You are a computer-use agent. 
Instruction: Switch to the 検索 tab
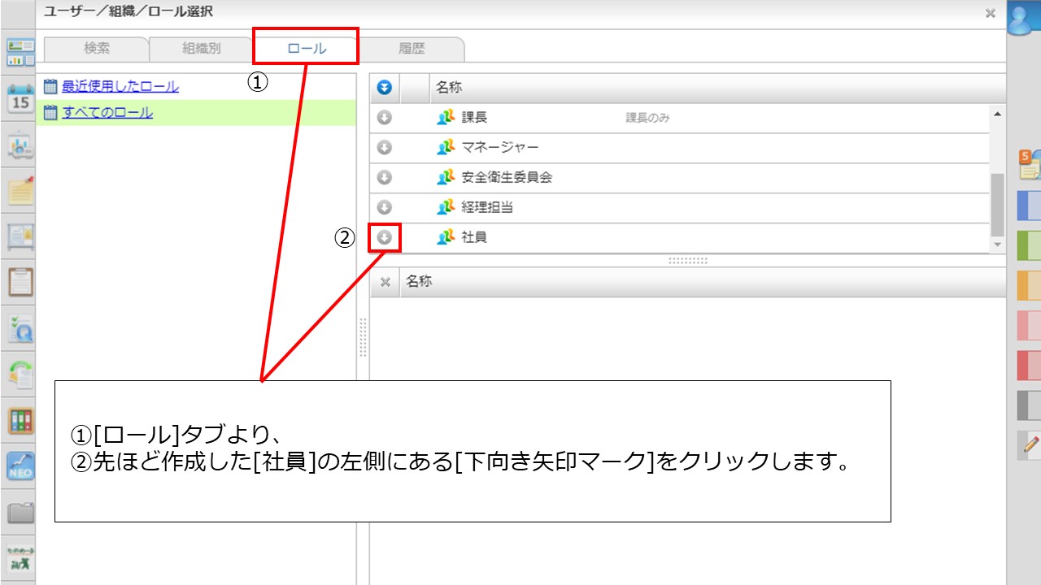point(97,49)
